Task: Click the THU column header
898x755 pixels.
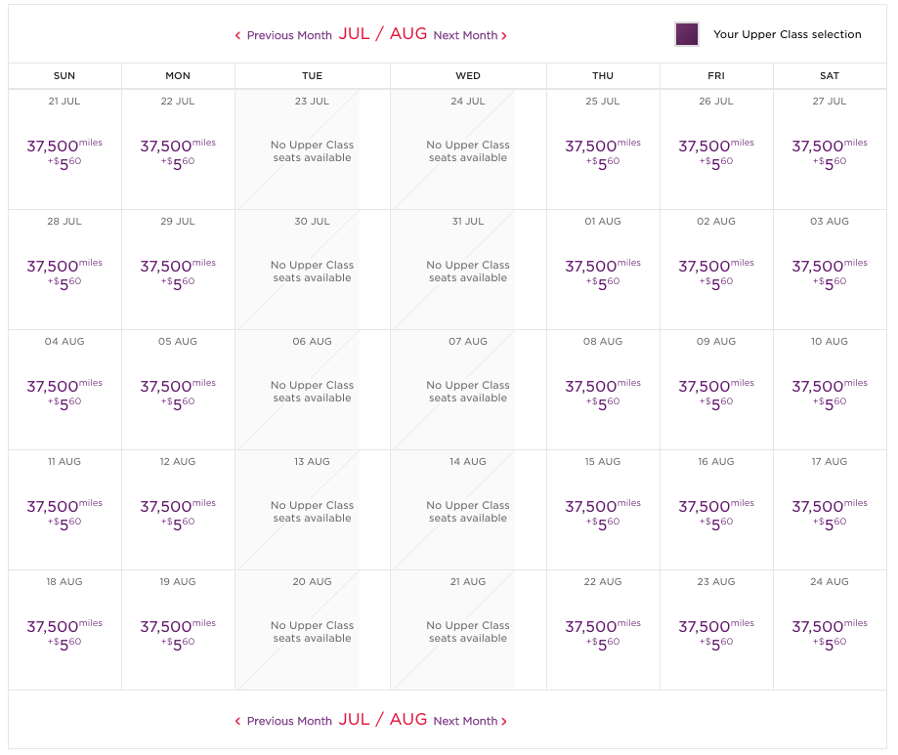Action: [x=603, y=76]
